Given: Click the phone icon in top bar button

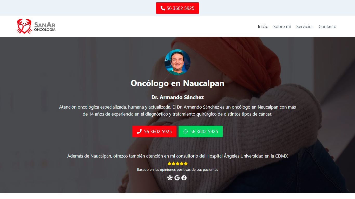Looking at the screenshot, I should coord(163,8).
